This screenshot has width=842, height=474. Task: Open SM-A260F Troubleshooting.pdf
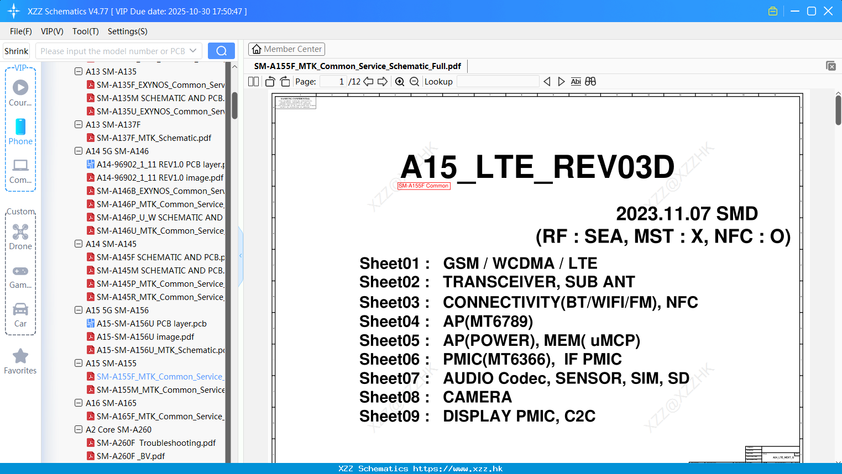click(x=151, y=443)
